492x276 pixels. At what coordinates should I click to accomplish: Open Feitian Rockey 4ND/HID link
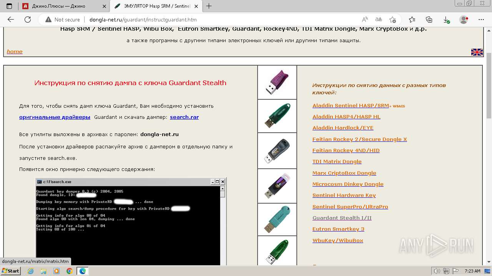pyautogui.click(x=346, y=150)
